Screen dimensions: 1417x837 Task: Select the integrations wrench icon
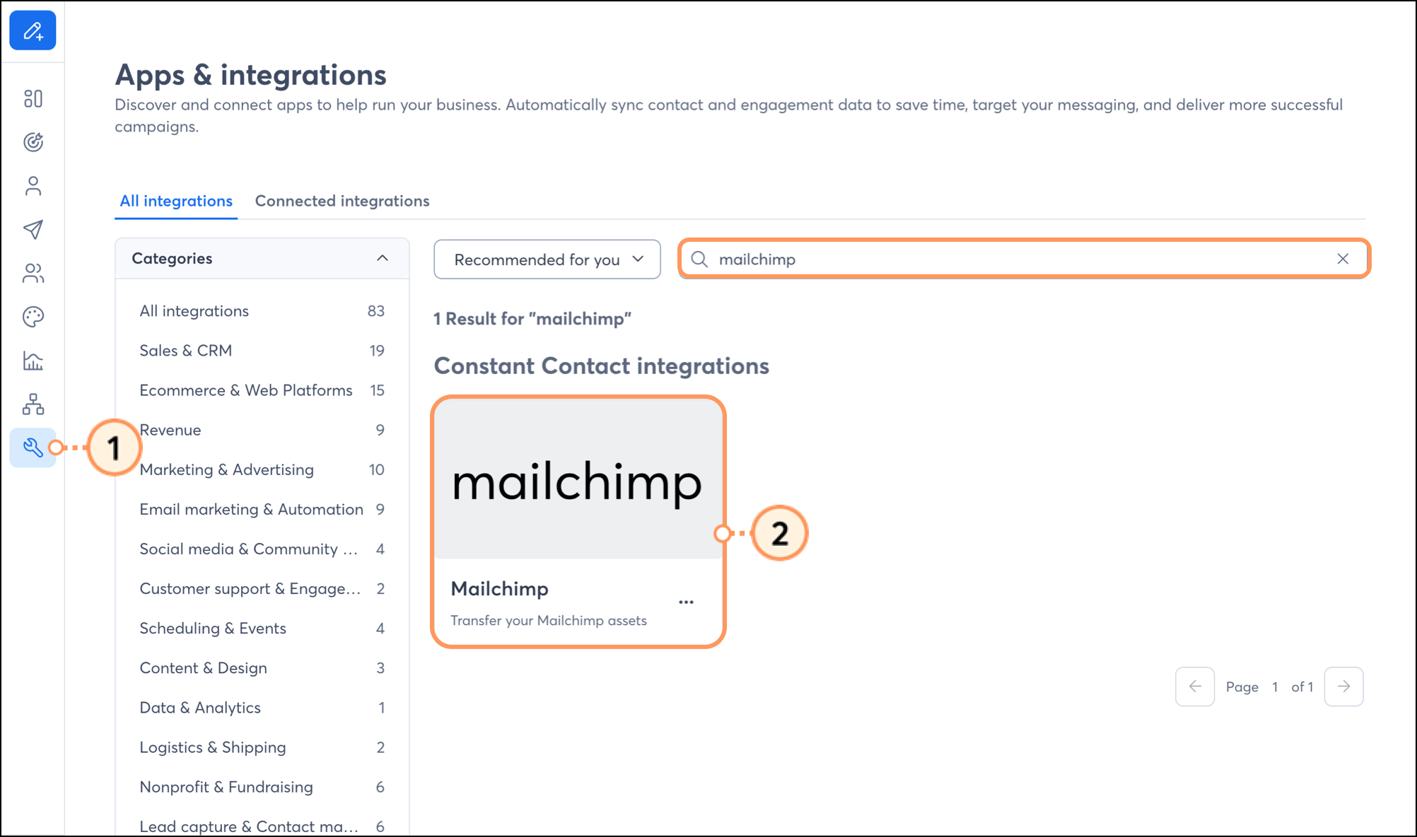33,447
